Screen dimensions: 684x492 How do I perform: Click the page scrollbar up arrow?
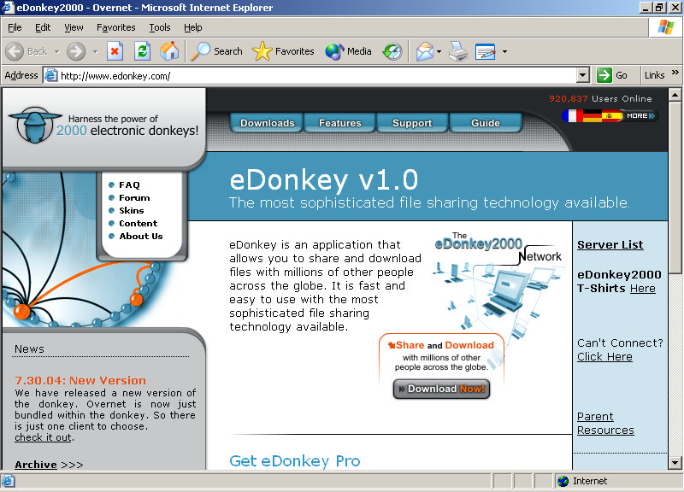click(x=675, y=95)
